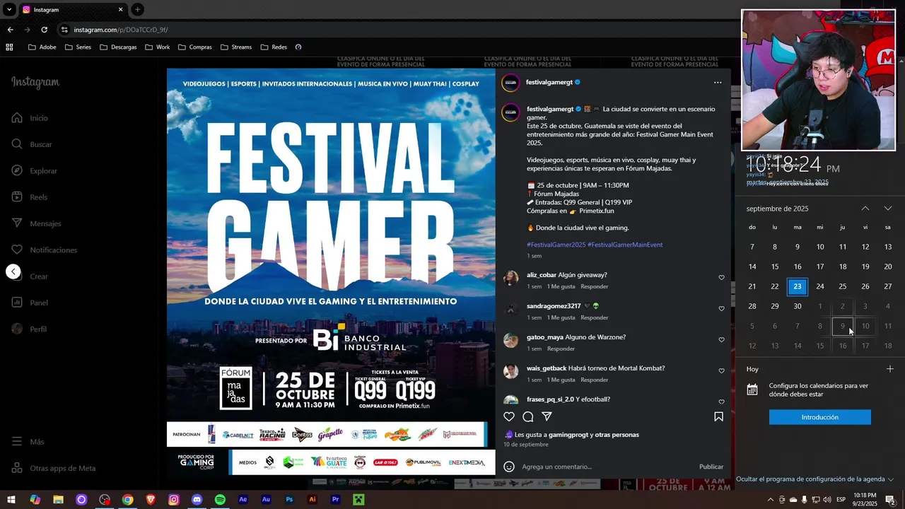Like aliz_cobar's comment

[721, 278]
